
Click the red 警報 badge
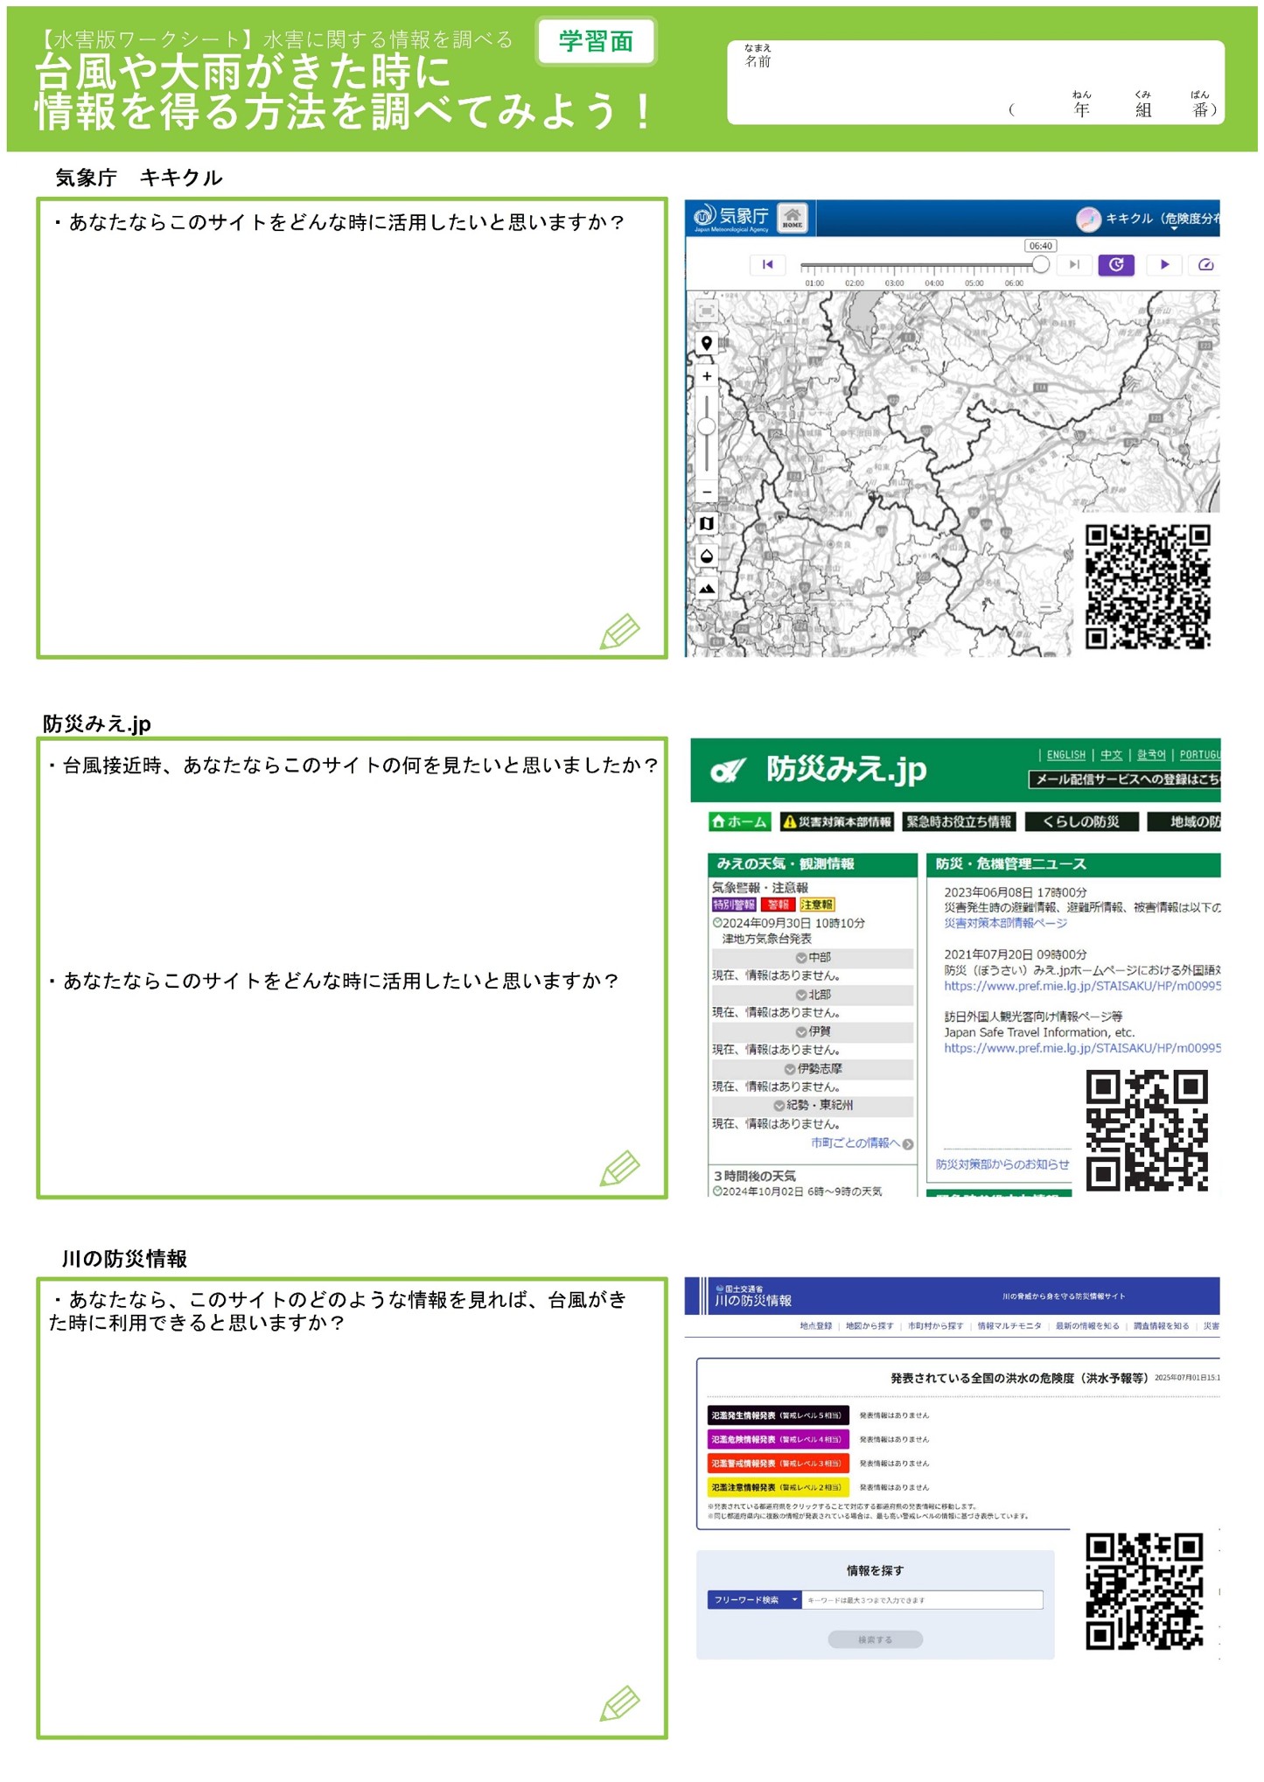pos(778,905)
